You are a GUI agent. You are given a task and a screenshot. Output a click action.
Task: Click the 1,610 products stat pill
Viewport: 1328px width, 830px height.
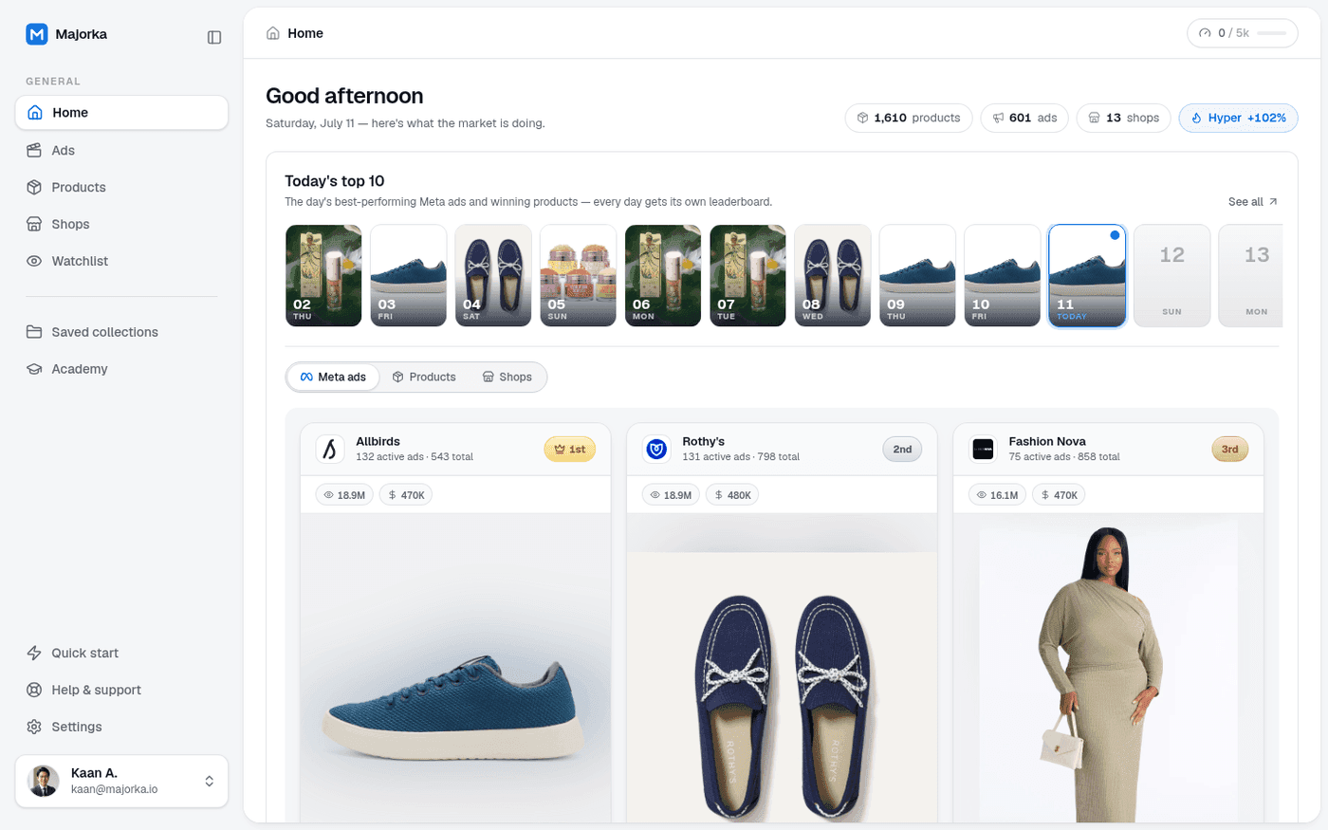pos(908,118)
